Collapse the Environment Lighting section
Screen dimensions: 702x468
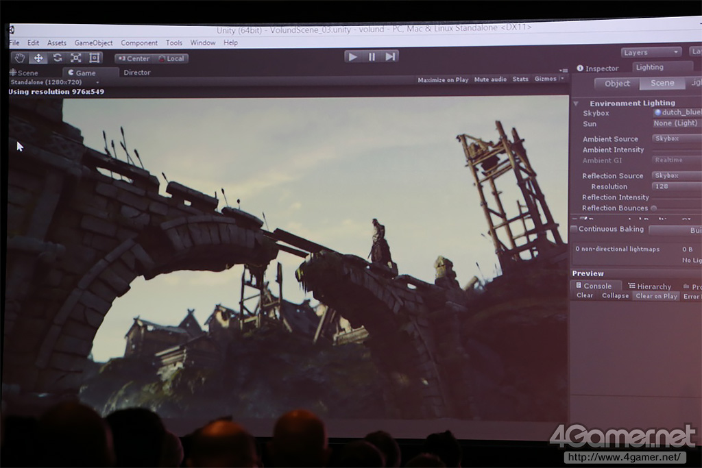coord(576,103)
